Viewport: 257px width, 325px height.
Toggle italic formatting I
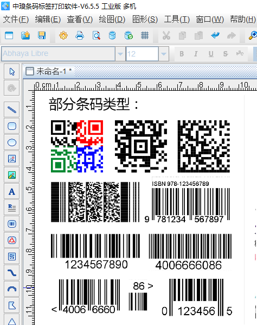click(x=196, y=54)
